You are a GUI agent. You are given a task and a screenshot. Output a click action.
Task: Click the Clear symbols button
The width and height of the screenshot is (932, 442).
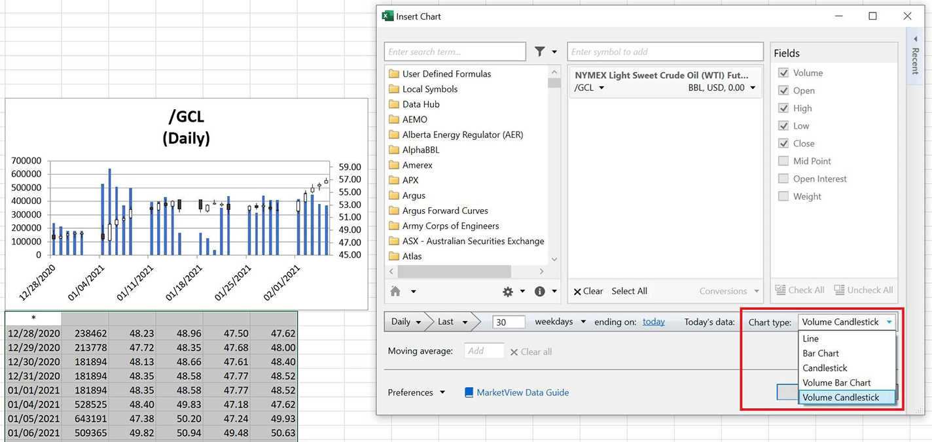click(588, 292)
